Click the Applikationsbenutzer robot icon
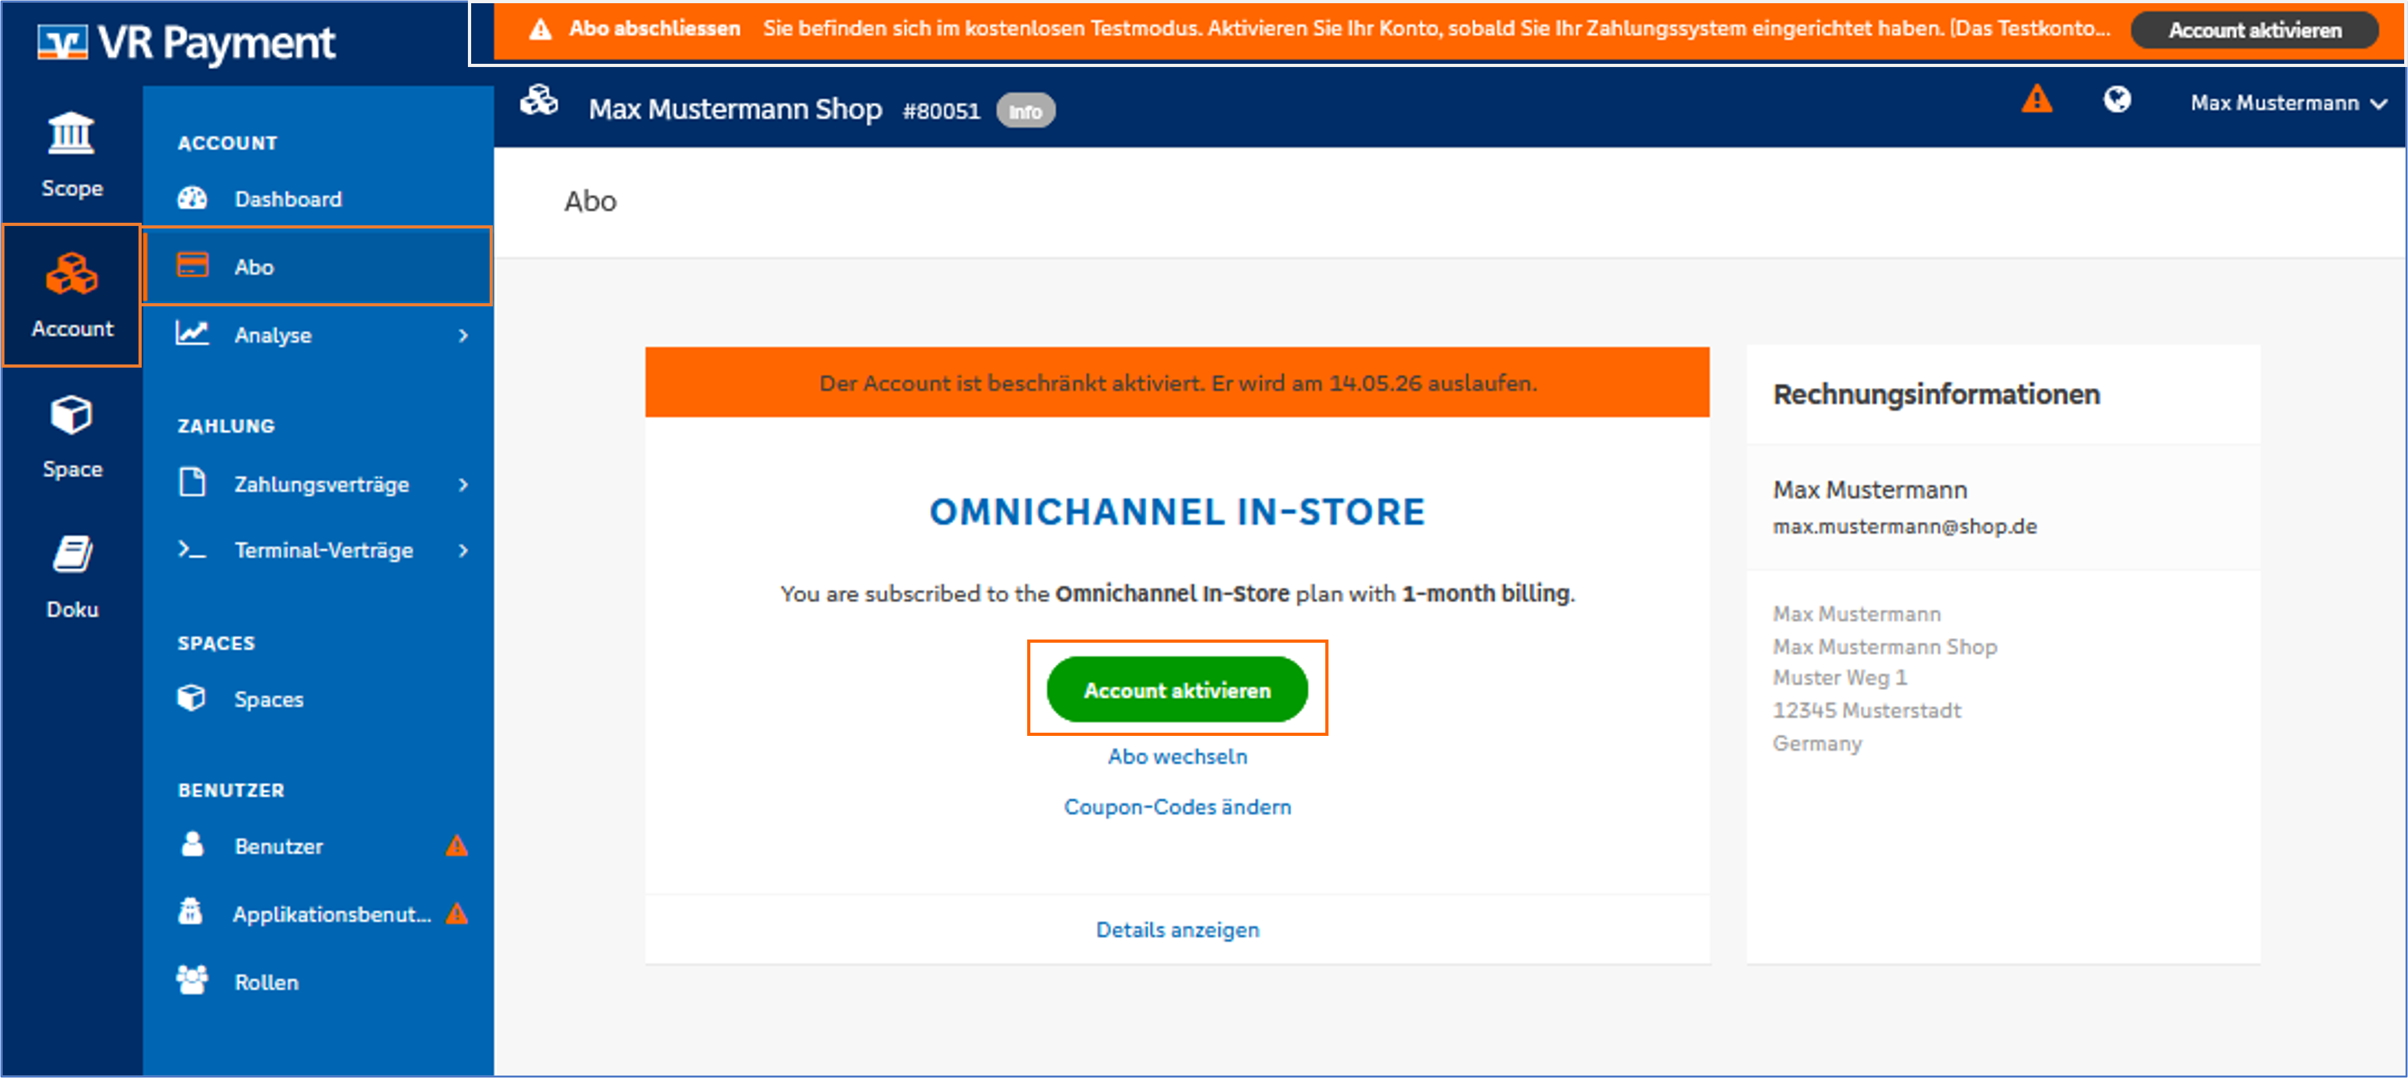This screenshot has width=2408, height=1078. point(191,911)
